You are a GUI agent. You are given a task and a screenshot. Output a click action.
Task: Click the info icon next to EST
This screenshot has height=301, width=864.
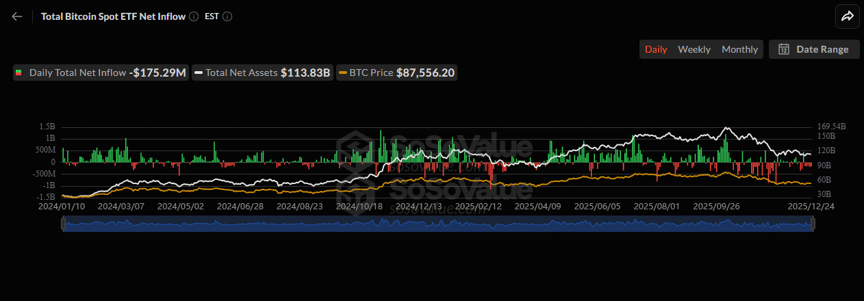pyautogui.click(x=227, y=16)
